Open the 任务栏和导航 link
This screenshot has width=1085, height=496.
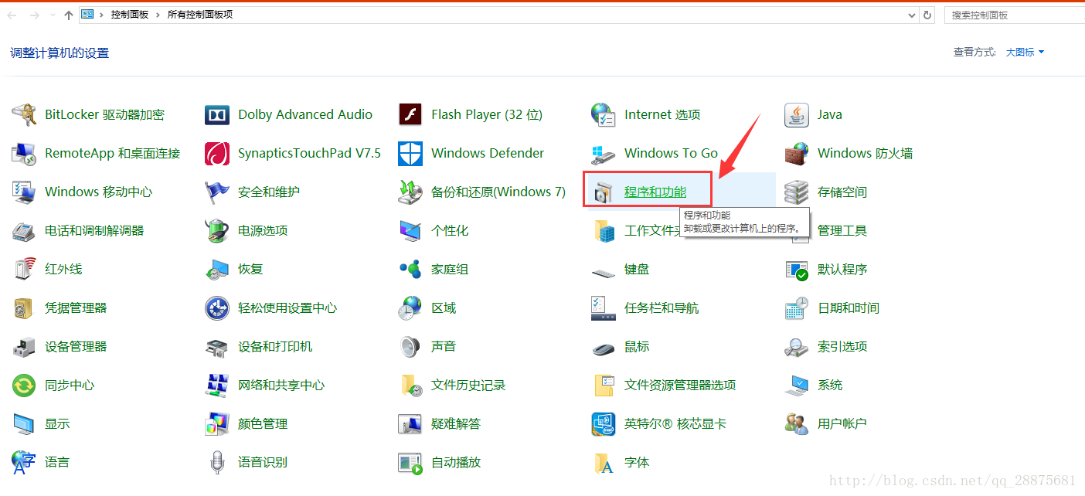pos(662,307)
